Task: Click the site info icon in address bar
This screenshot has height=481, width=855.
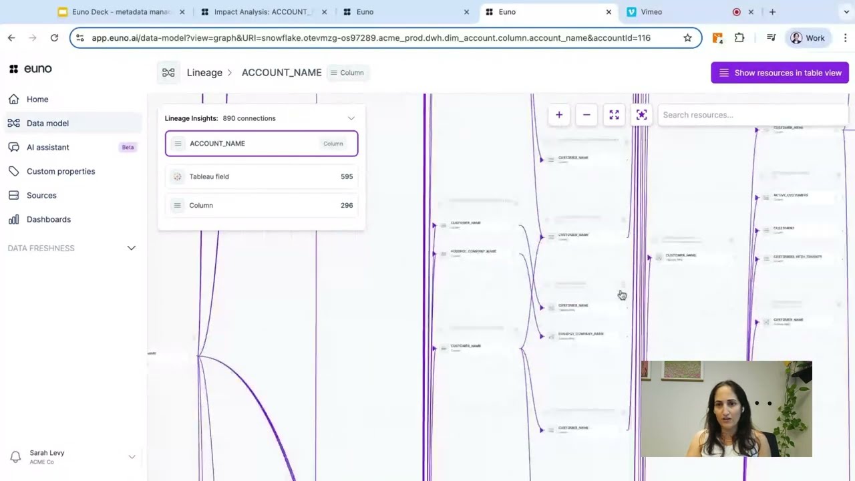Action: click(x=80, y=38)
